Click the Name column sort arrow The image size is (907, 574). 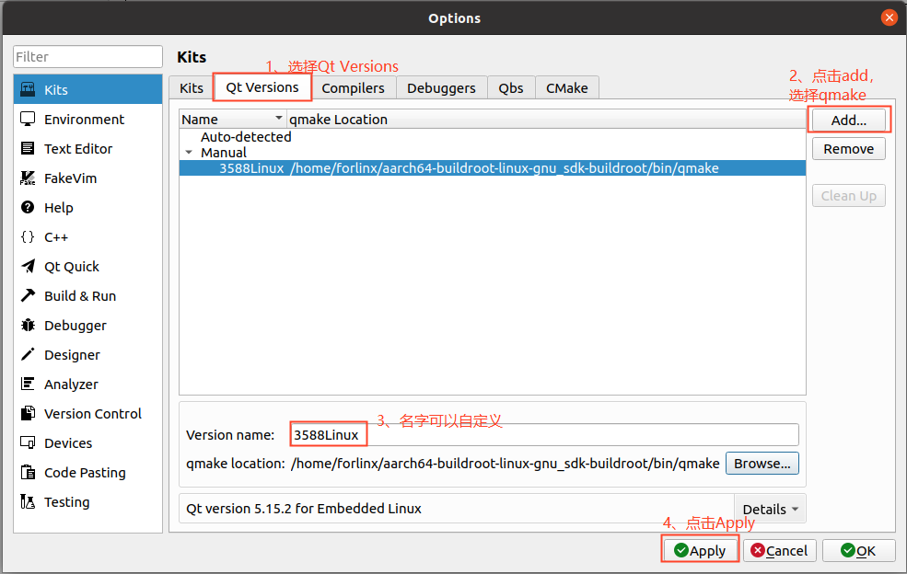point(278,118)
